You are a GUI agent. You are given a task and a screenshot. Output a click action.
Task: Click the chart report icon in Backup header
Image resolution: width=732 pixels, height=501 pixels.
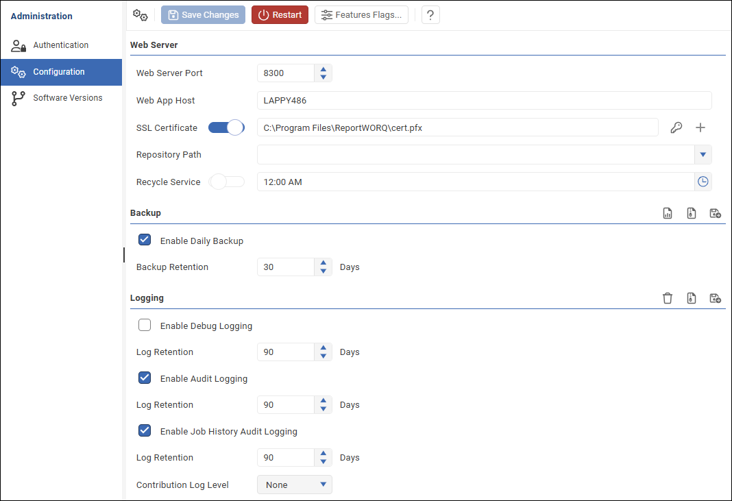coord(668,213)
